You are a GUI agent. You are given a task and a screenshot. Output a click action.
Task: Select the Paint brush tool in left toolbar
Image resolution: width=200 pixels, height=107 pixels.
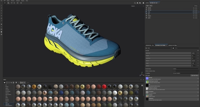tap(1, 6)
